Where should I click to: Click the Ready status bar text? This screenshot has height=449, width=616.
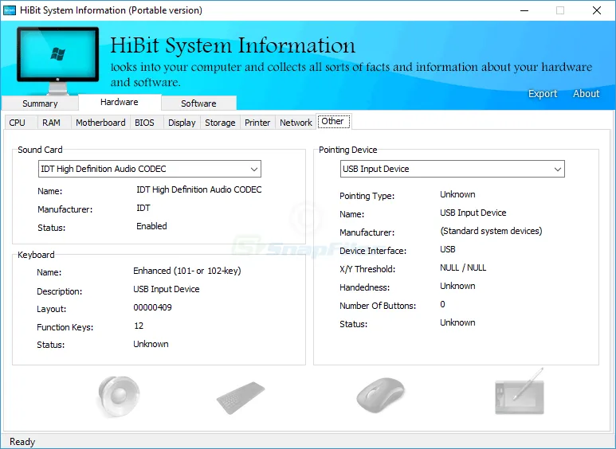[22, 442]
